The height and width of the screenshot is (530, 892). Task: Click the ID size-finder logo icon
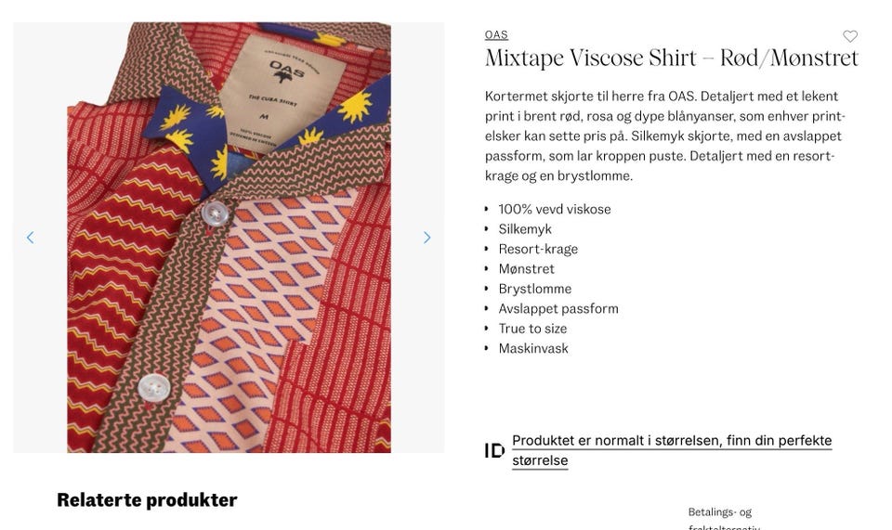[x=494, y=450]
